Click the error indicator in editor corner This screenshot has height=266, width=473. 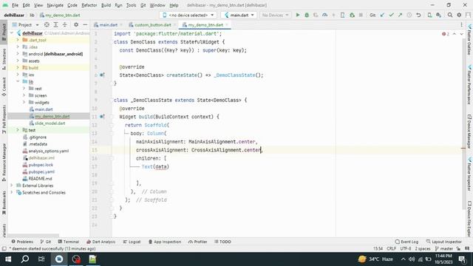[446, 34]
